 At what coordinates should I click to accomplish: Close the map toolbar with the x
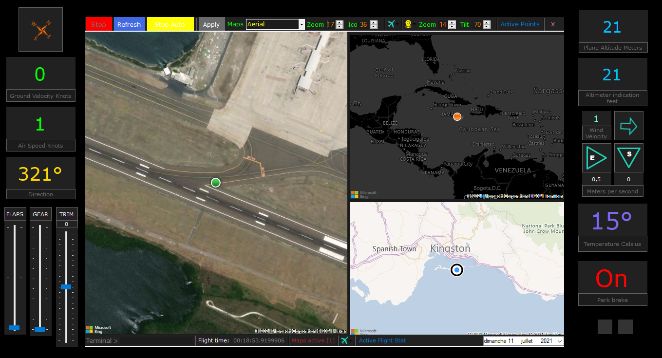(x=553, y=24)
